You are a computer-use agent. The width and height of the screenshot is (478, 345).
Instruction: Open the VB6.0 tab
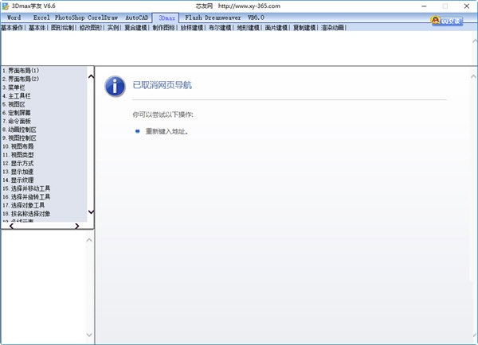[x=256, y=17]
